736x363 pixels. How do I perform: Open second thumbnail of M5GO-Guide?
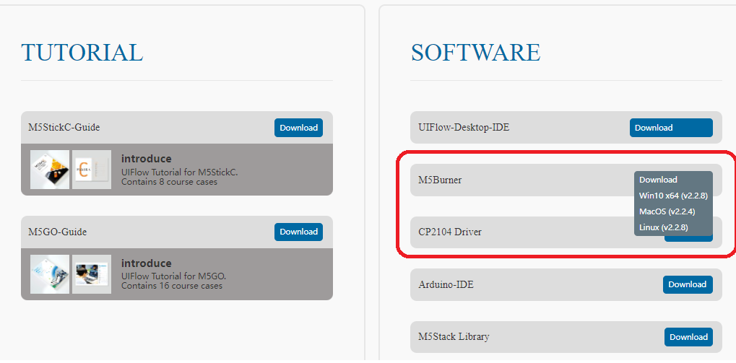92,274
